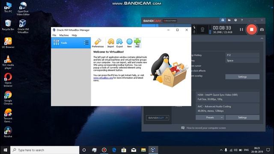Click the green Add machine icon
The height and width of the screenshot is (154, 274).
137,43
